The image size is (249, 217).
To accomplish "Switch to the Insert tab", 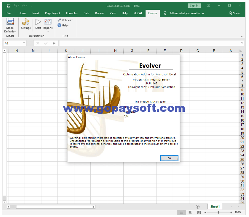I will pos(36,13).
